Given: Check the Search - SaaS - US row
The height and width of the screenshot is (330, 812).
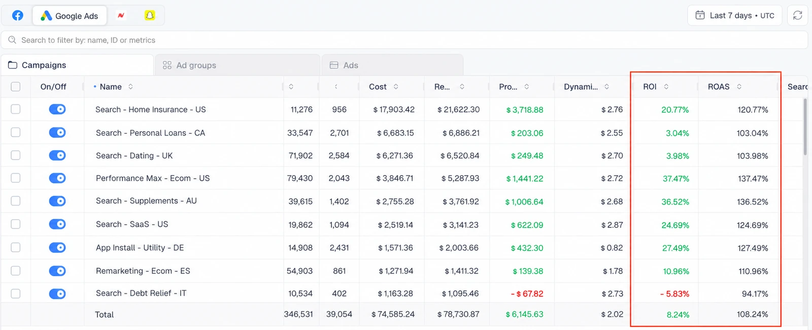Looking at the screenshot, I should 16,224.
